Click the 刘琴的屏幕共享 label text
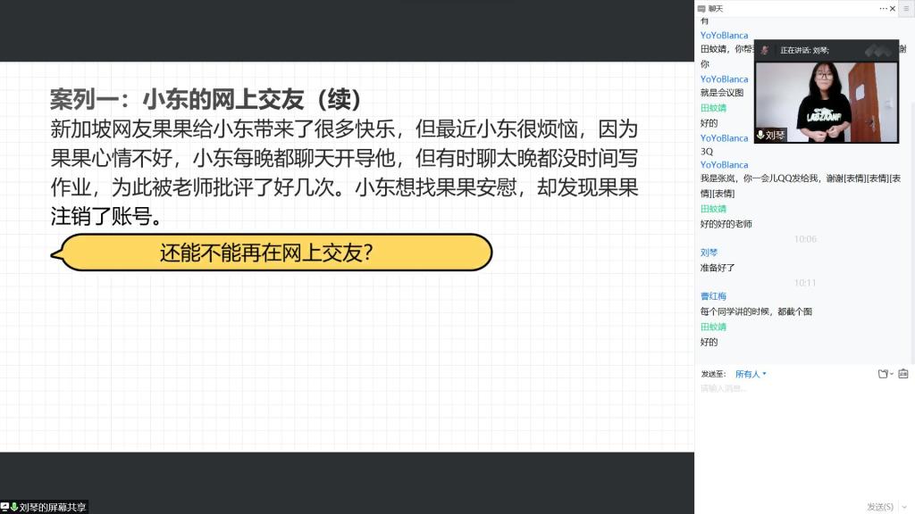Screen dimensions: 915x514 (x=53, y=507)
